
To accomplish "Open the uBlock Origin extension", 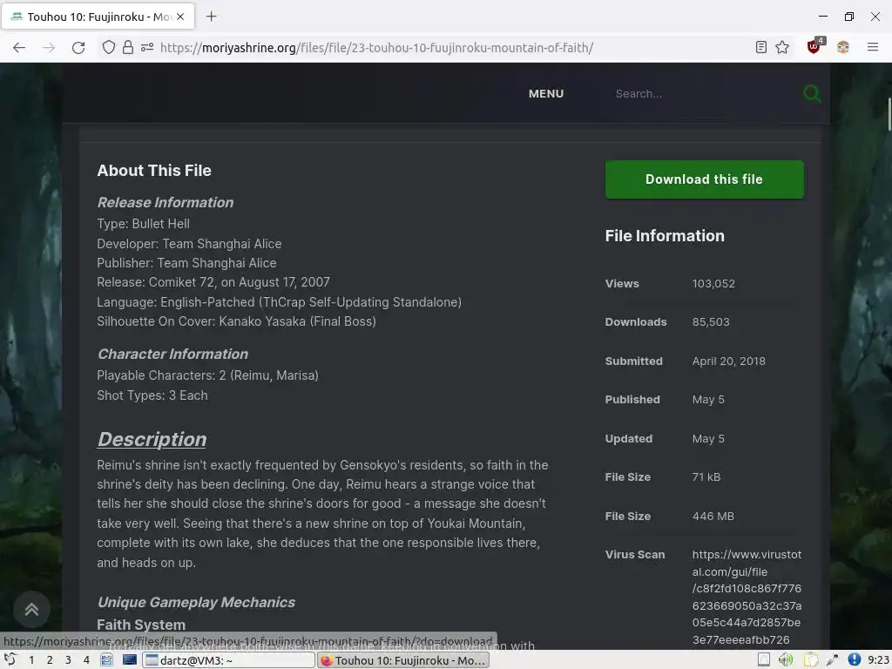I will [x=814, y=47].
